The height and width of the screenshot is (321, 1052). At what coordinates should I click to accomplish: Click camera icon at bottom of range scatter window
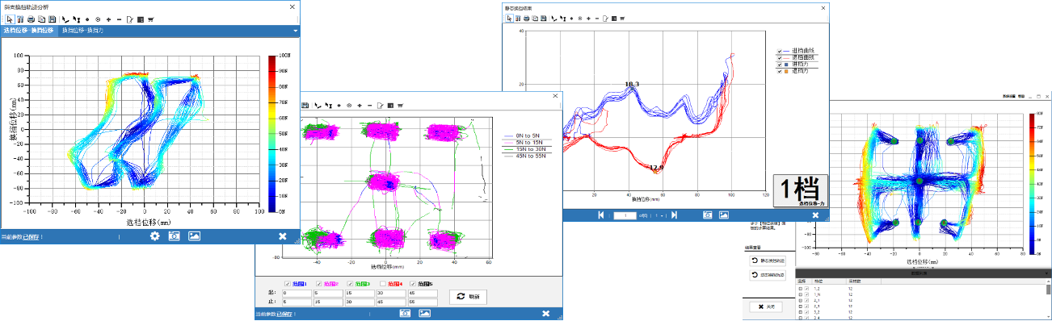click(x=405, y=313)
